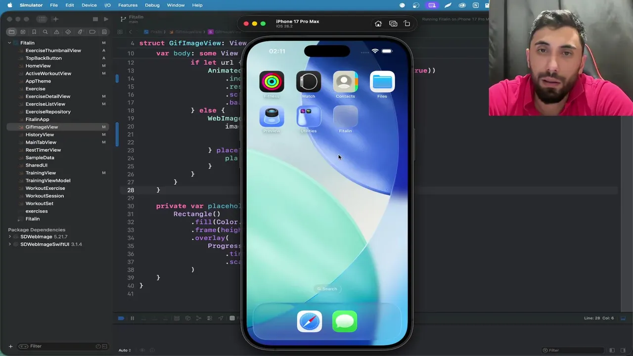Click the Xcode Run play button
Image resolution: width=633 pixels, height=356 pixels.
click(106, 19)
